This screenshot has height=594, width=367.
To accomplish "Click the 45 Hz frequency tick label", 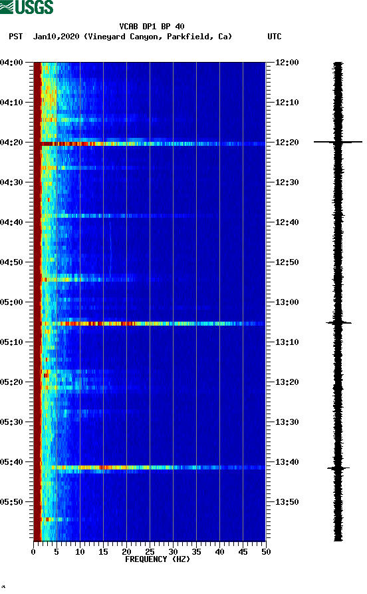I will point(243,552).
